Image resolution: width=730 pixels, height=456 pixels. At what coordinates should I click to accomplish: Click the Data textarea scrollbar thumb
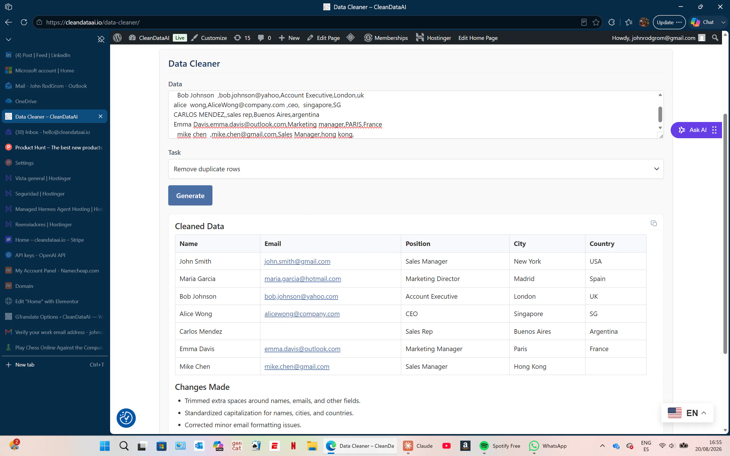pyautogui.click(x=660, y=114)
